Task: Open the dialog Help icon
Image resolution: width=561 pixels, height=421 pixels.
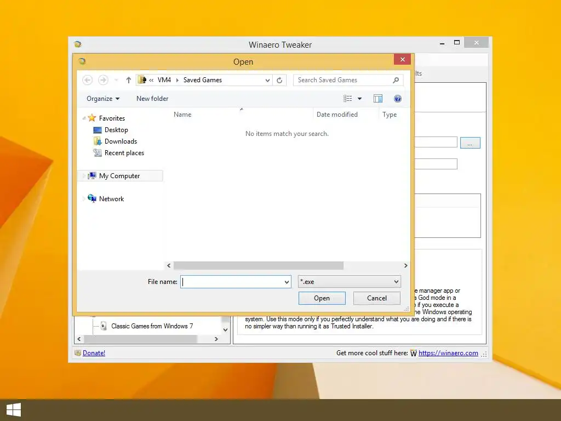Action: click(398, 99)
